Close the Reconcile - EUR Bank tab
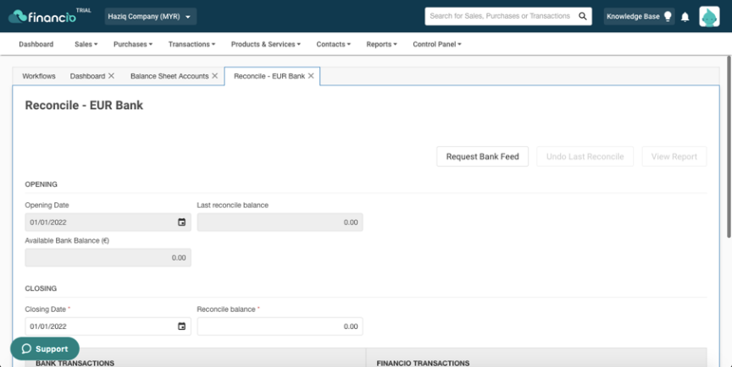 [311, 76]
